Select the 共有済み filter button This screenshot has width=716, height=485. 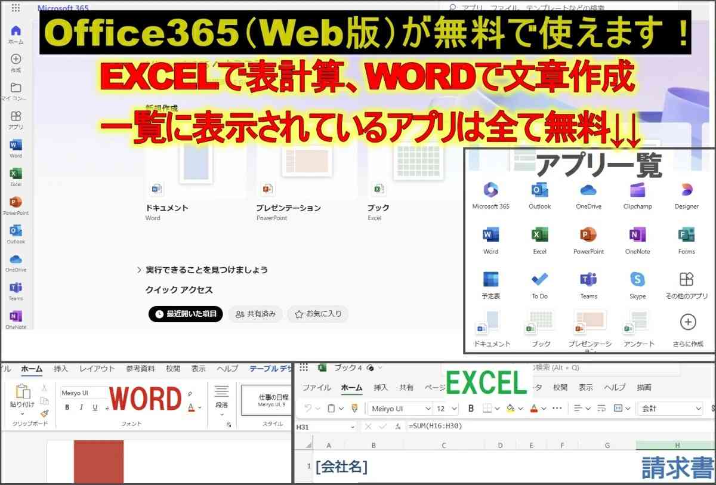(255, 314)
